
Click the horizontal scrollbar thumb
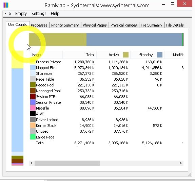(x=67, y=163)
